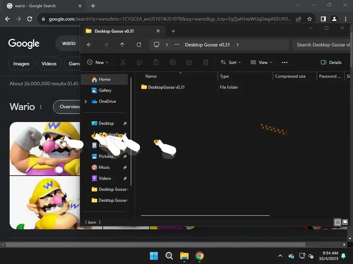Click the Explorer file list horizontal scrollbar
The width and height of the screenshot is (353, 264).
(x=205, y=215)
